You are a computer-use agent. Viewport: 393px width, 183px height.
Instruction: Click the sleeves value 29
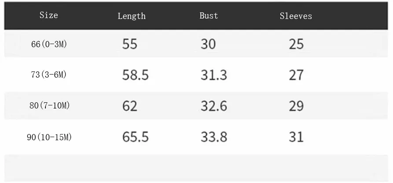coord(296,106)
